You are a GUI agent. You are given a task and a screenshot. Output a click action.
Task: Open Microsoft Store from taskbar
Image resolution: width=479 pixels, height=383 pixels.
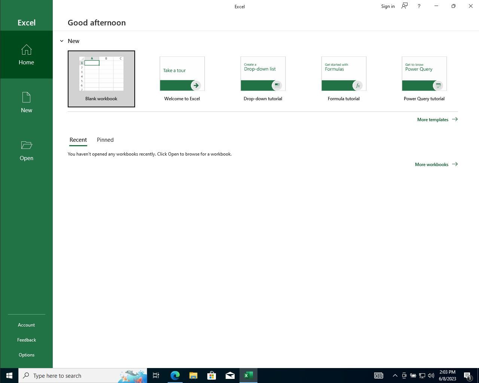(211, 376)
